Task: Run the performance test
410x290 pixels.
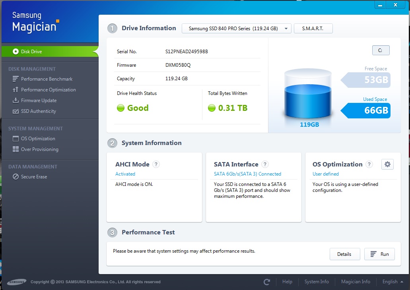Action: [379, 254]
